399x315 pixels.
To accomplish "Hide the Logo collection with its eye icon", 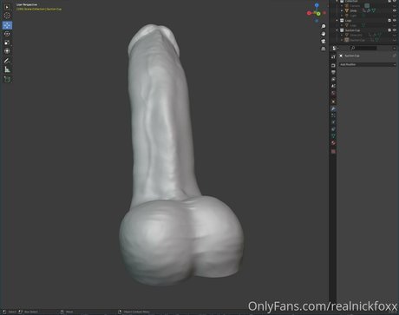I will (395, 21).
